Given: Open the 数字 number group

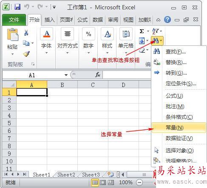Looking at the screenshot, I should coord(88,41).
